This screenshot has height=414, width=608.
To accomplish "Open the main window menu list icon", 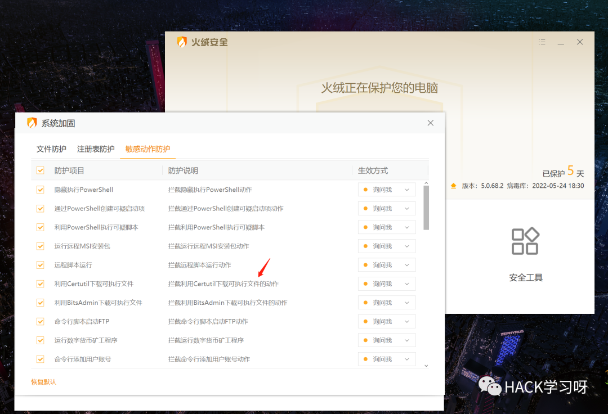I will [542, 42].
